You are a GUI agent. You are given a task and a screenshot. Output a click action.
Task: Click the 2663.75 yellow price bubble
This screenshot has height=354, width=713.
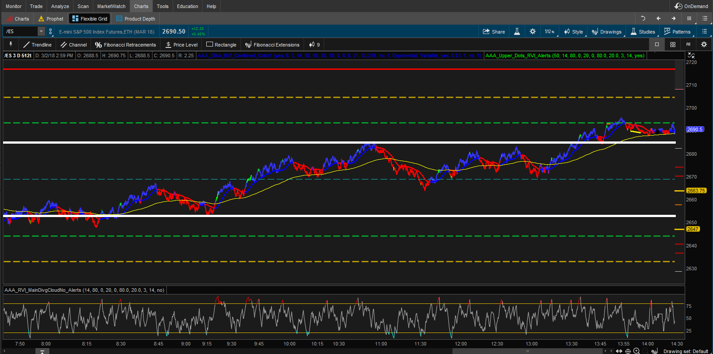[696, 191]
